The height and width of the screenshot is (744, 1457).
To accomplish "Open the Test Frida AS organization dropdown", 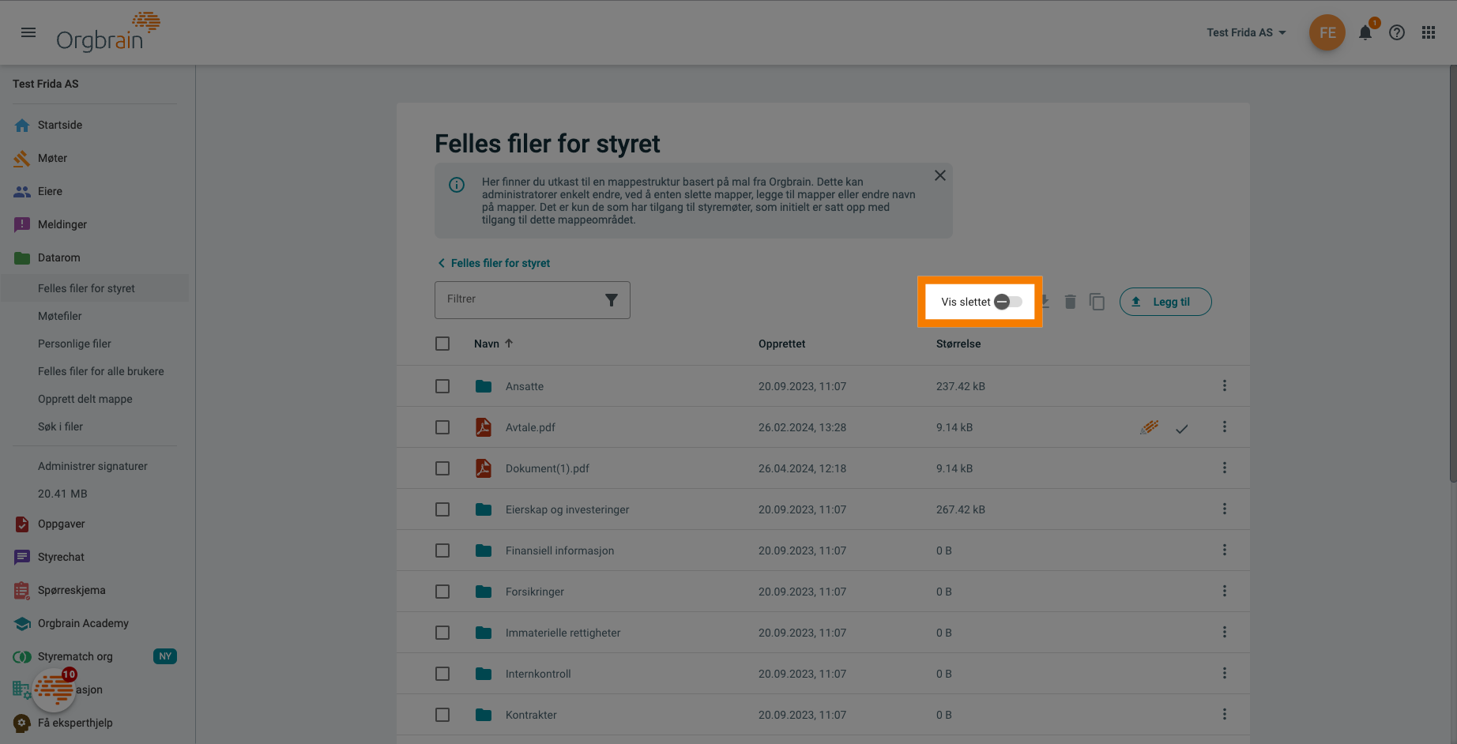I will 1246,32.
